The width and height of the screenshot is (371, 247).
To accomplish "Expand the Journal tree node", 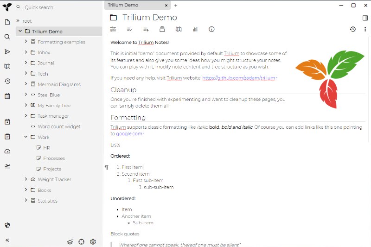I will [26, 63].
